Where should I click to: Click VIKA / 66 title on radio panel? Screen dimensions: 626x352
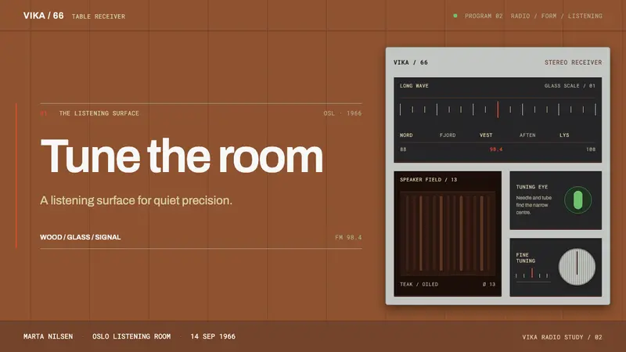[x=410, y=63]
